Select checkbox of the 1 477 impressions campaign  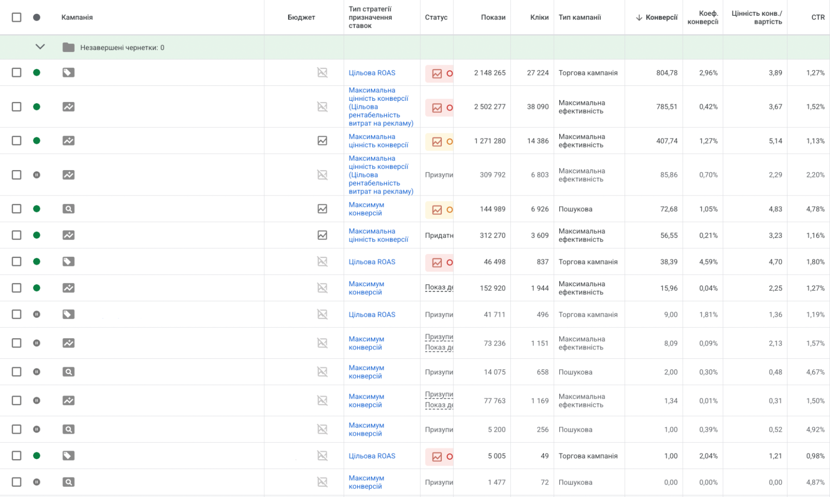[17, 482]
